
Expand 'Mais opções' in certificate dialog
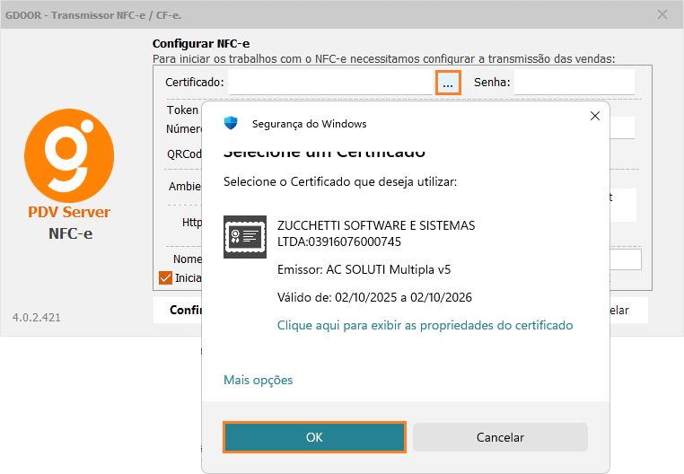coord(258,380)
